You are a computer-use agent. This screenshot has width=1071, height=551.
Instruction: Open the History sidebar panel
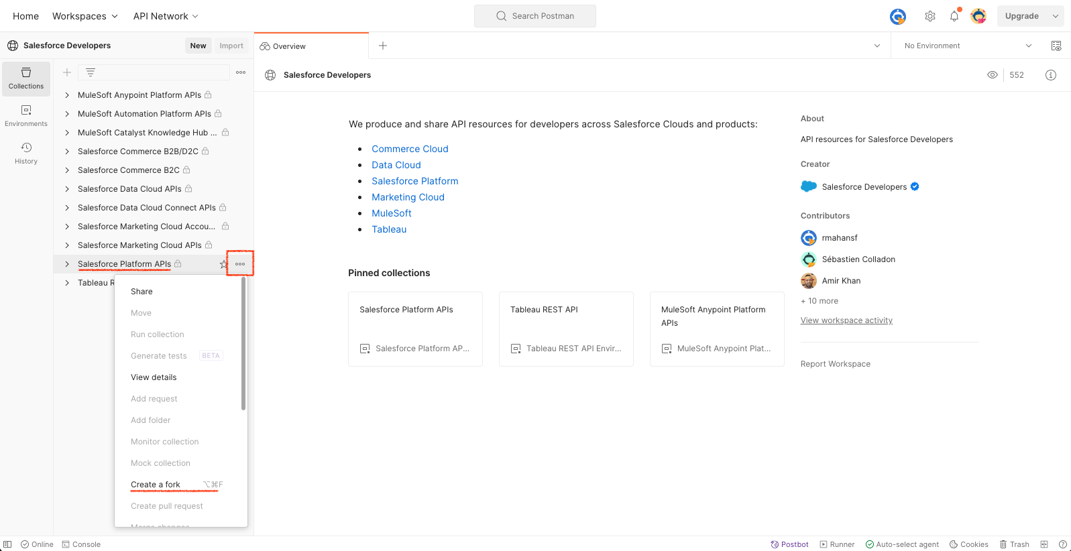[26, 153]
